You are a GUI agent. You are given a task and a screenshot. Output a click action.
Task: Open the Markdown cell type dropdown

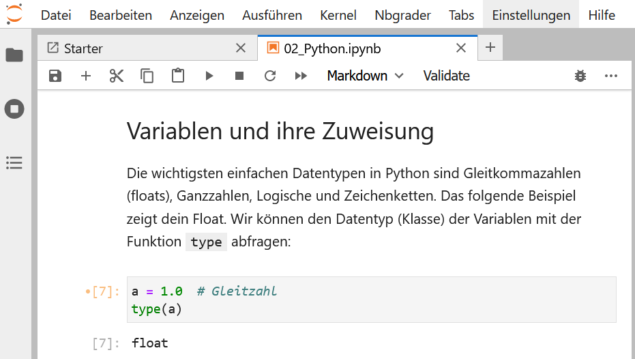tap(365, 76)
